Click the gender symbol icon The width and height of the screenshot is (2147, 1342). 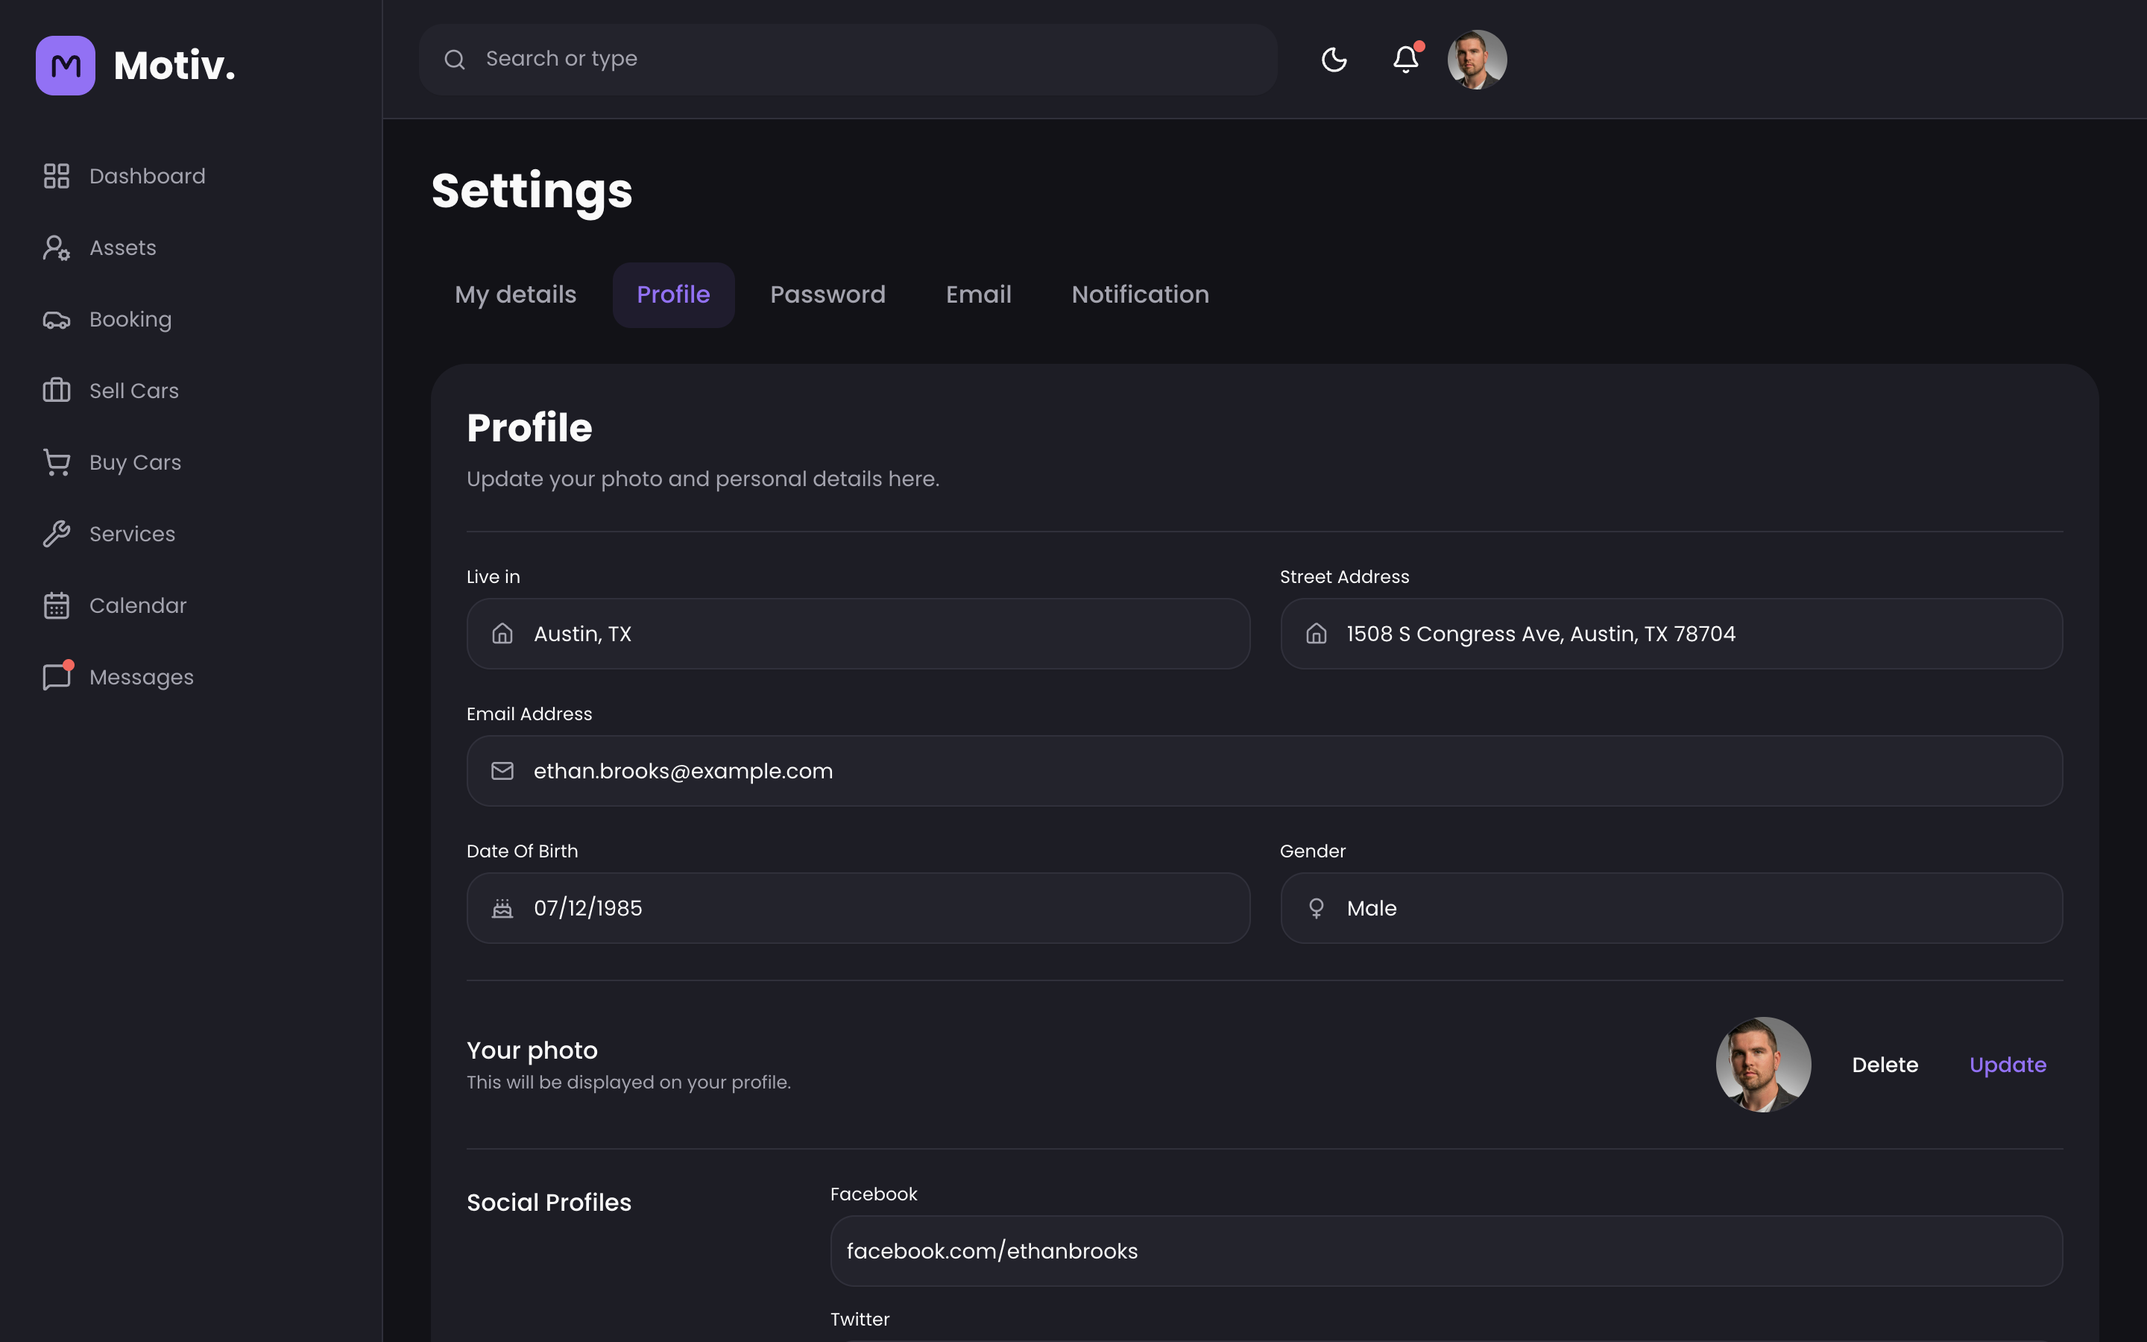point(1317,908)
